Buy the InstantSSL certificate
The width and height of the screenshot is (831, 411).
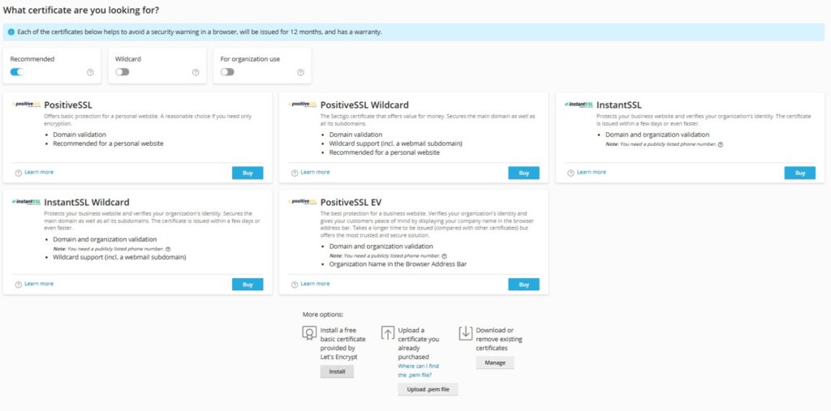click(799, 173)
